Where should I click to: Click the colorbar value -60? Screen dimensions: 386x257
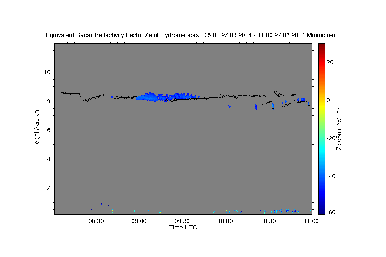pos(331,212)
